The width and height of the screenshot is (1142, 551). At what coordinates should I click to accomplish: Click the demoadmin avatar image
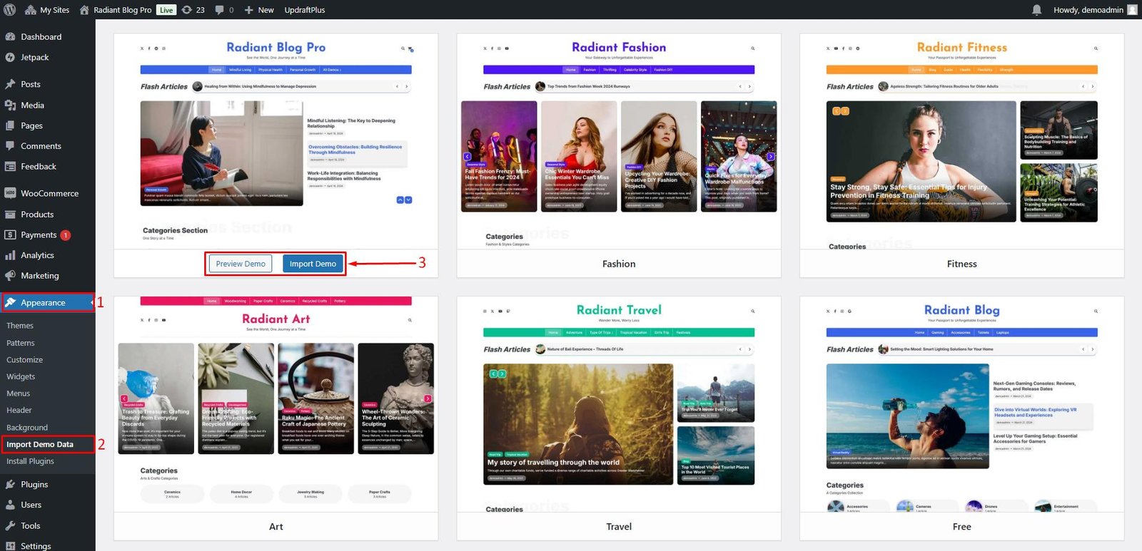(x=1132, y=10)
